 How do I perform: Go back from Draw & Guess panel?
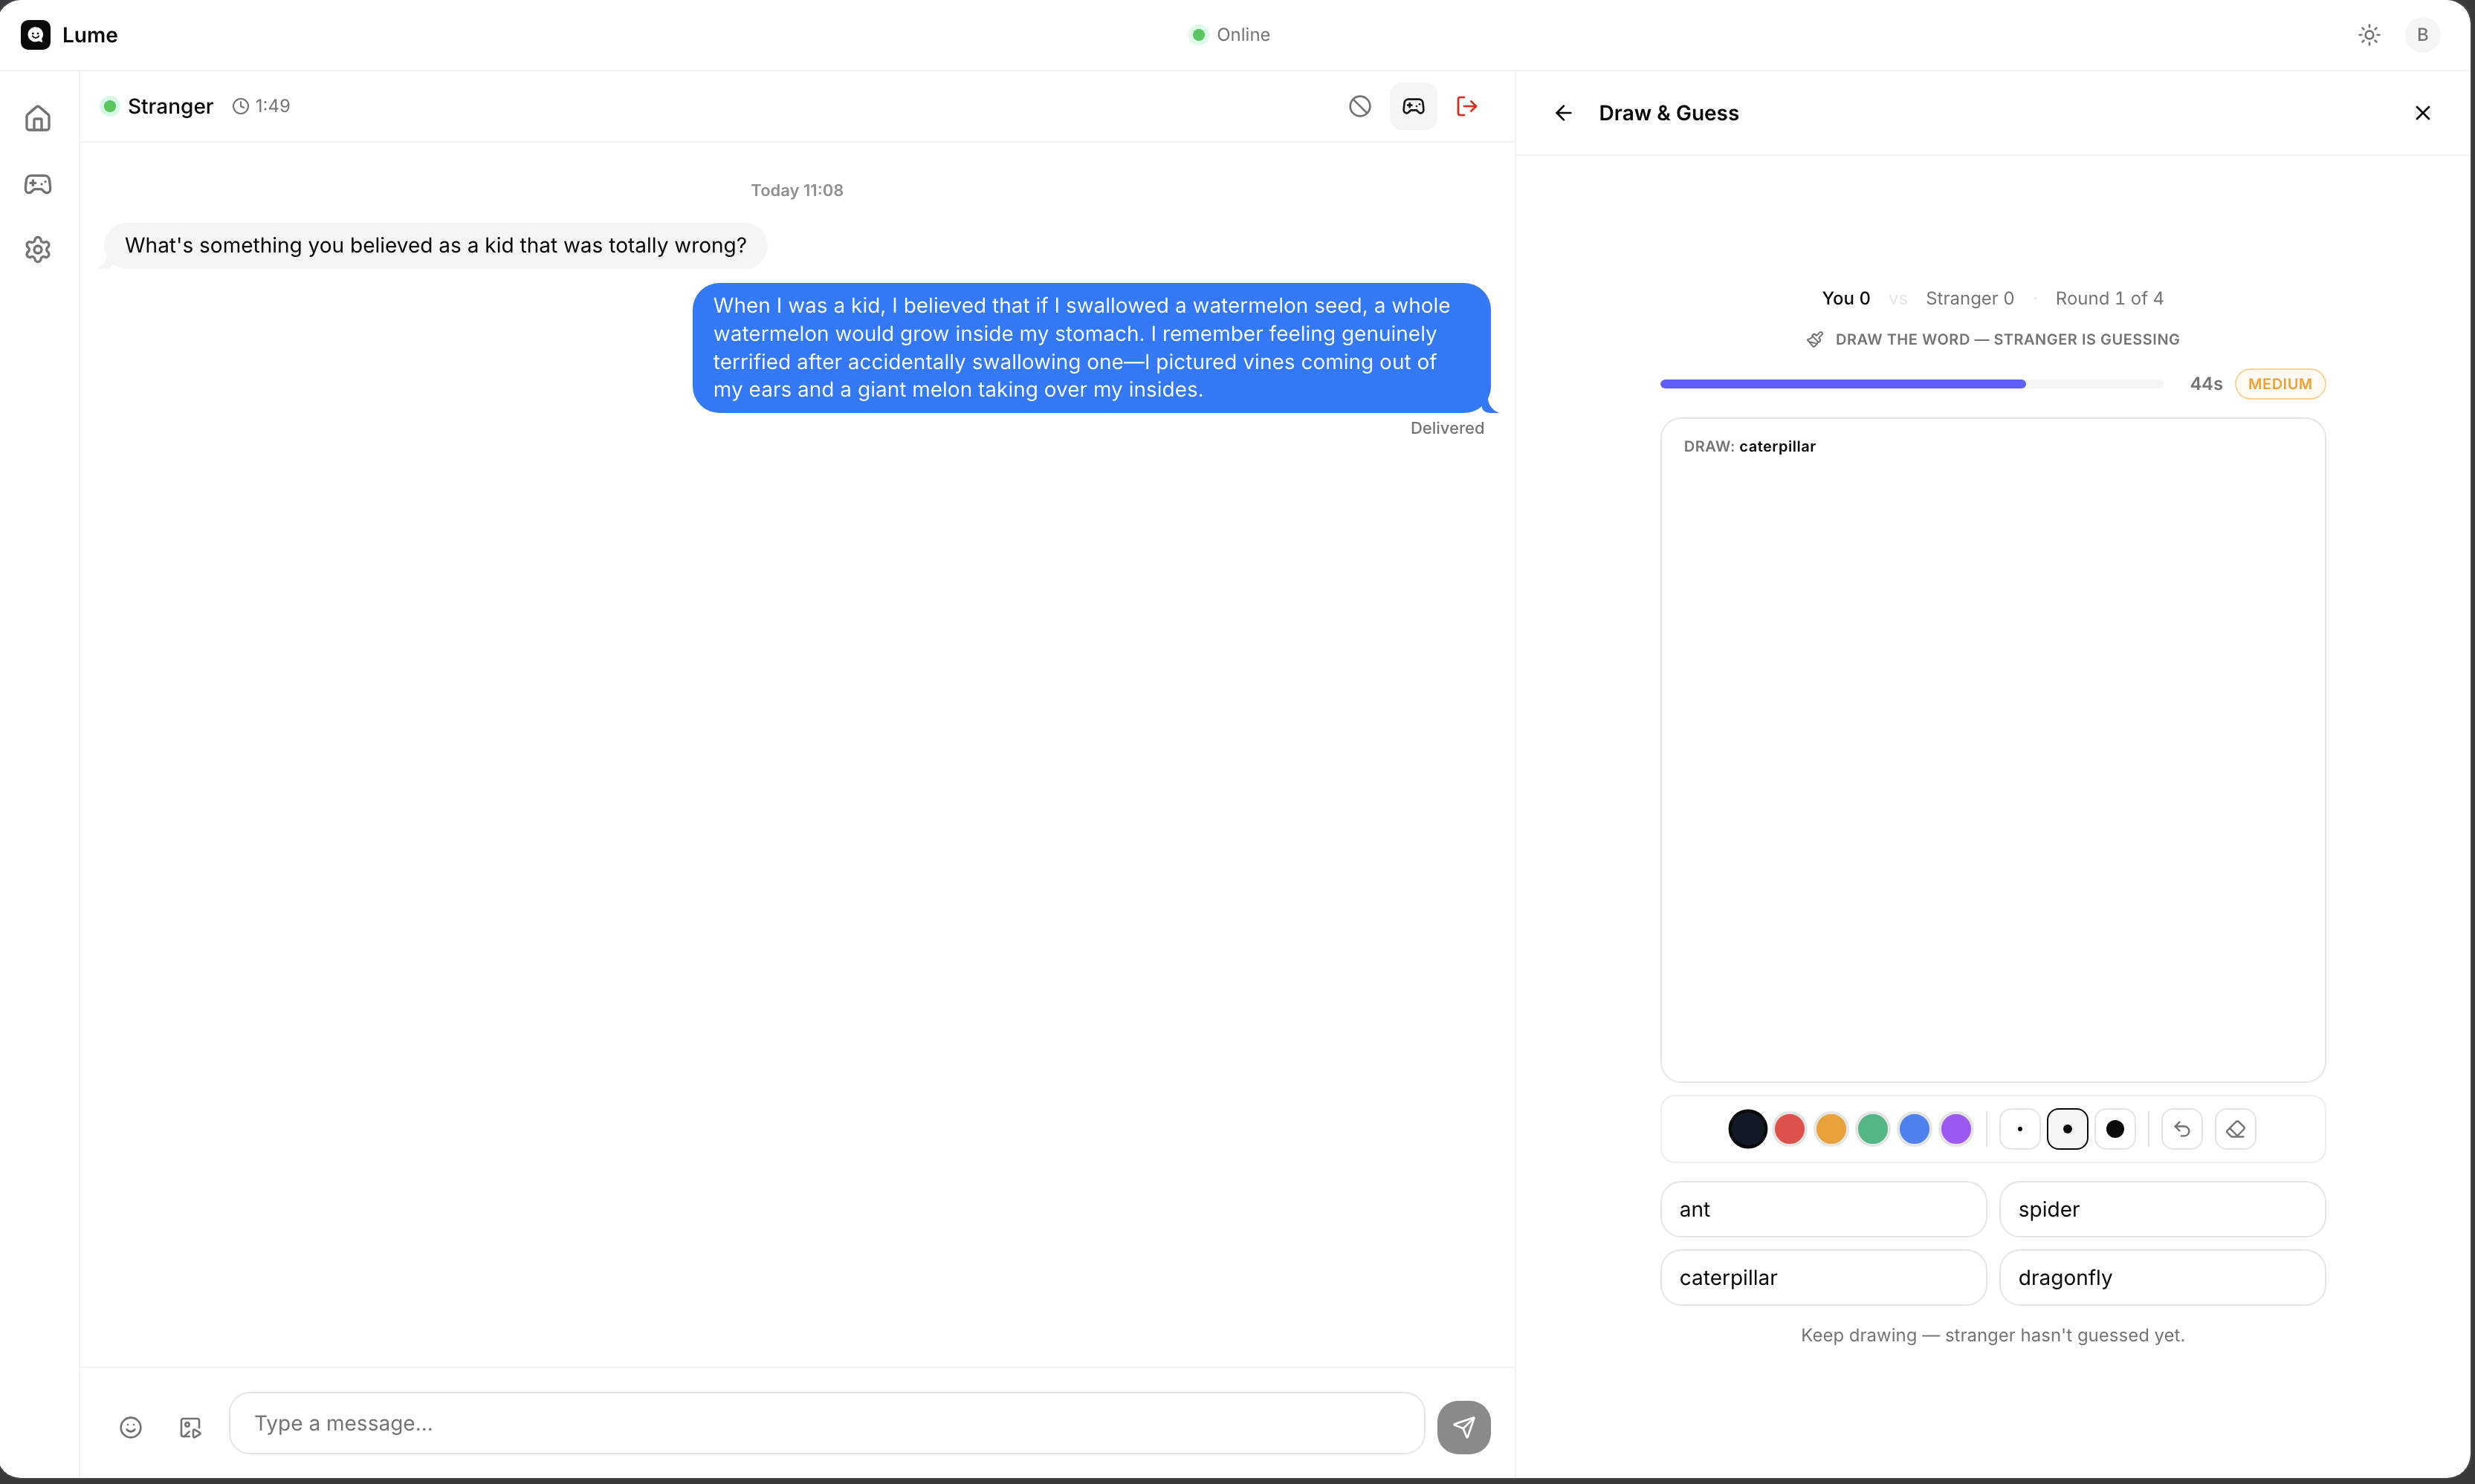(x=1562, y=113)
